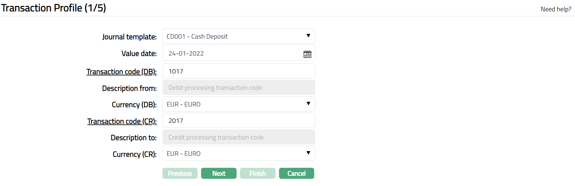This screenshot has width=575, height=186.
Task: Open the Currency (DB) dropdown
Action: [x=238, y=104]
